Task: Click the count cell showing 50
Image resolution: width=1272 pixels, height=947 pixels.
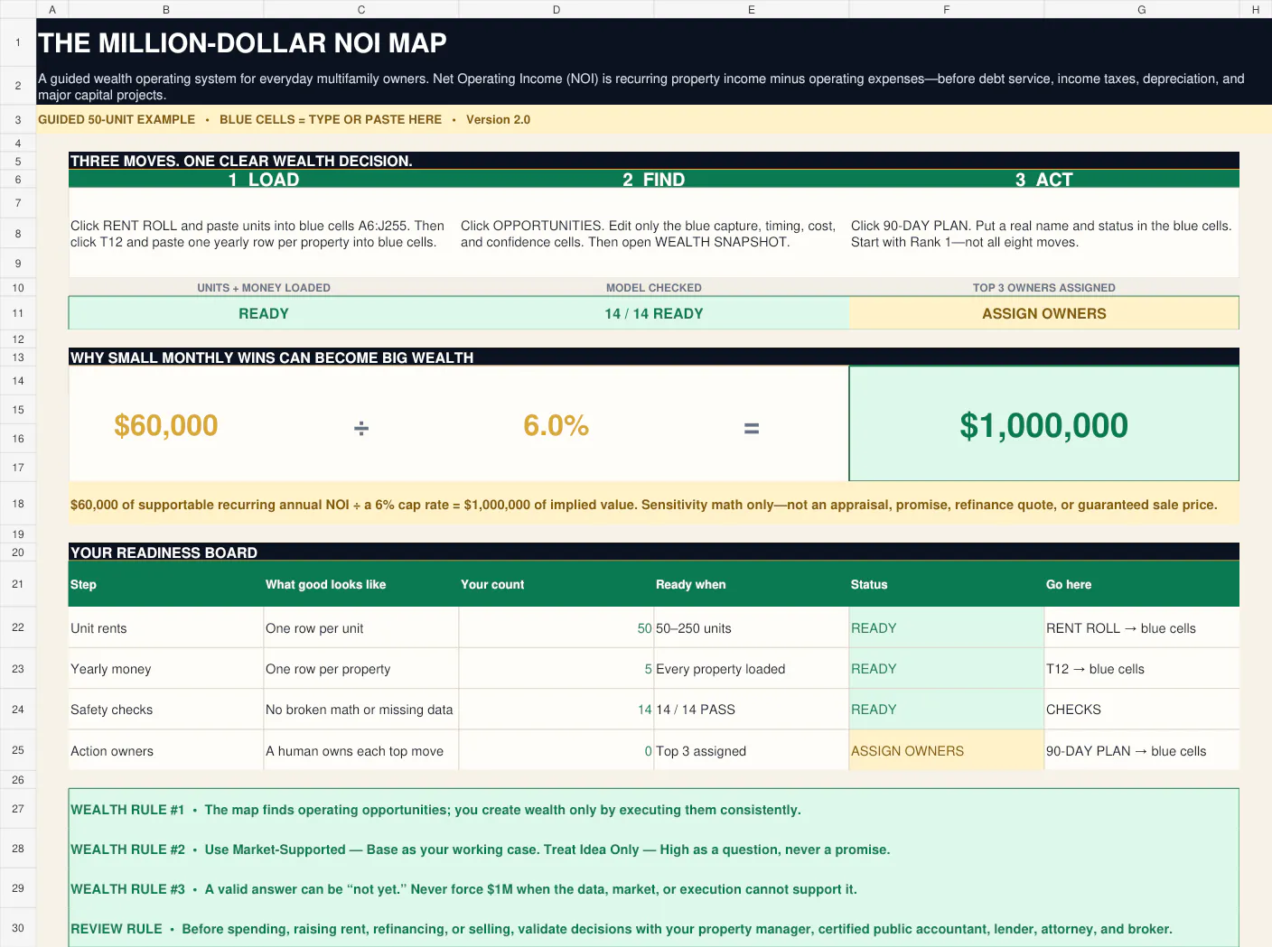Action: (x=556, y=628)
